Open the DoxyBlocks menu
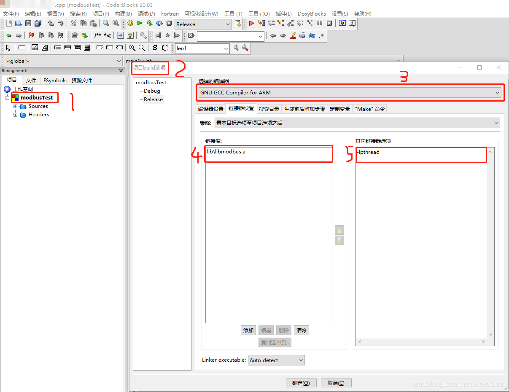Viewport: 509px width, 392px height. [x=312, y=14]
